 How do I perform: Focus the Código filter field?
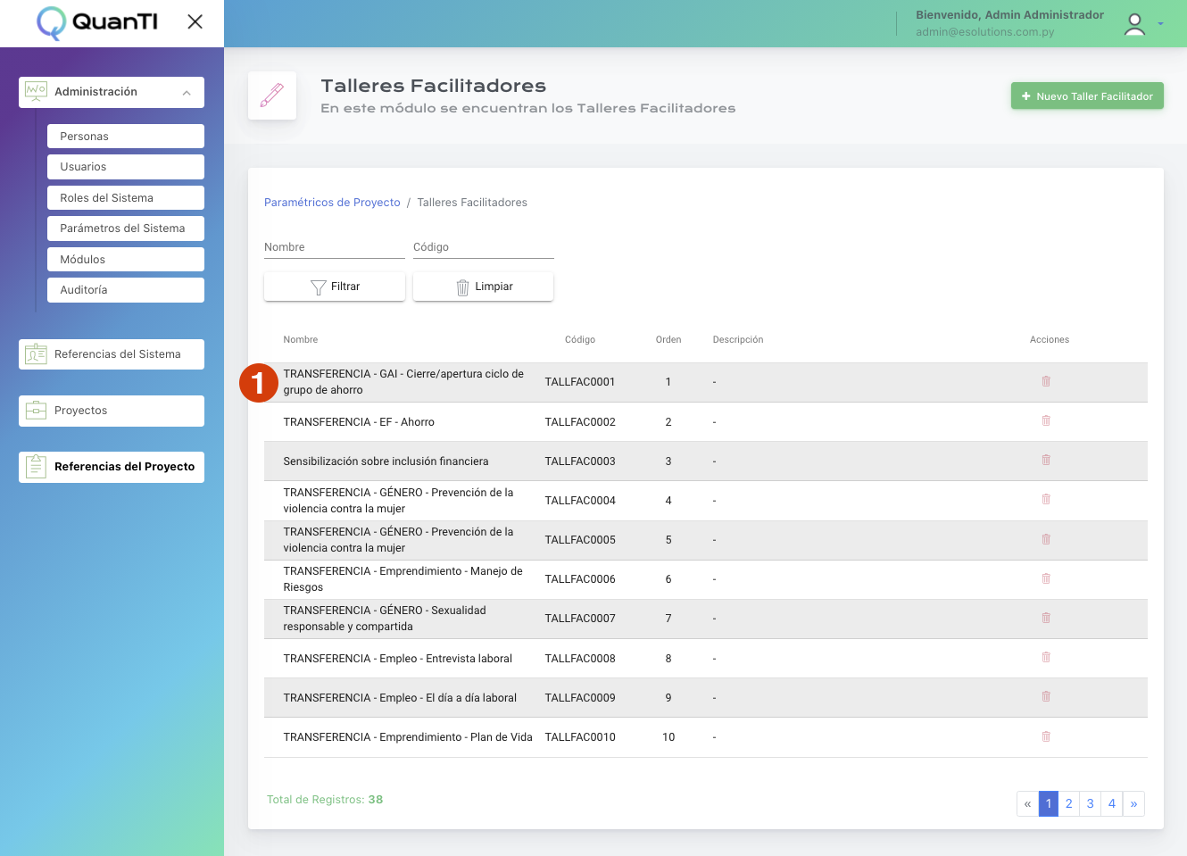pyautogui.click(x=484, y=247)
